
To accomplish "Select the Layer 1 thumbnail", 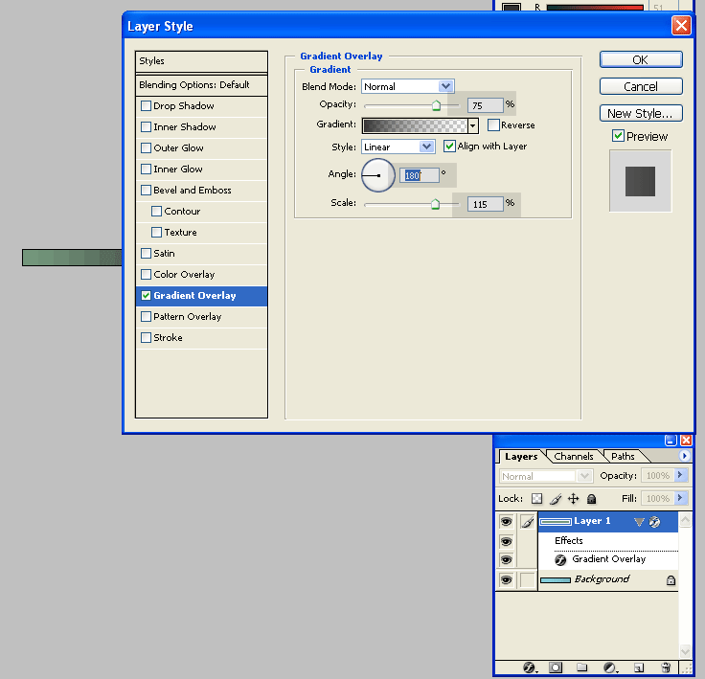I will tap(556, 522).
